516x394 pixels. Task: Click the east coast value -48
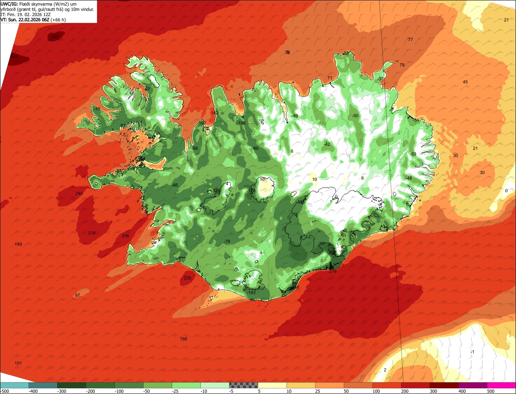click(408, 178)
